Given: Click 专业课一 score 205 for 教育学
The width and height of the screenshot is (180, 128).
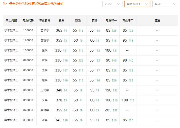Looking at the screenshot, I should 108,110.
